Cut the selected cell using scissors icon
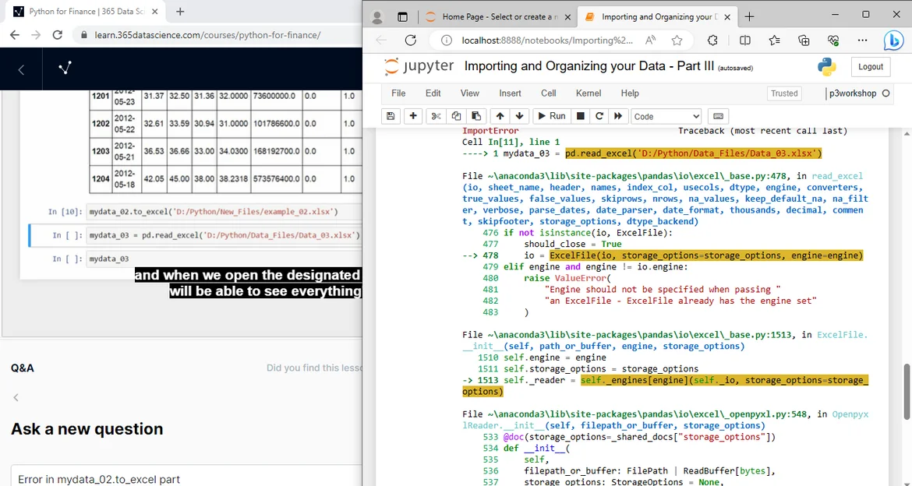 pos(436,116)
